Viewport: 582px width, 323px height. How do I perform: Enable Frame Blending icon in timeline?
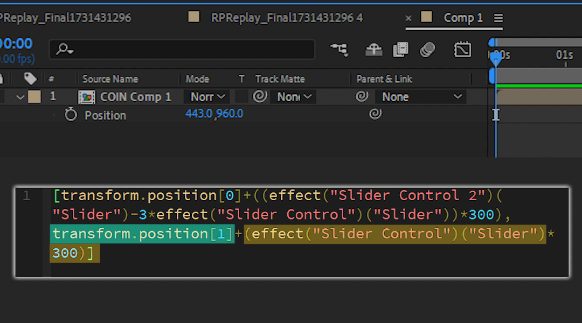(x=400, y=50)
